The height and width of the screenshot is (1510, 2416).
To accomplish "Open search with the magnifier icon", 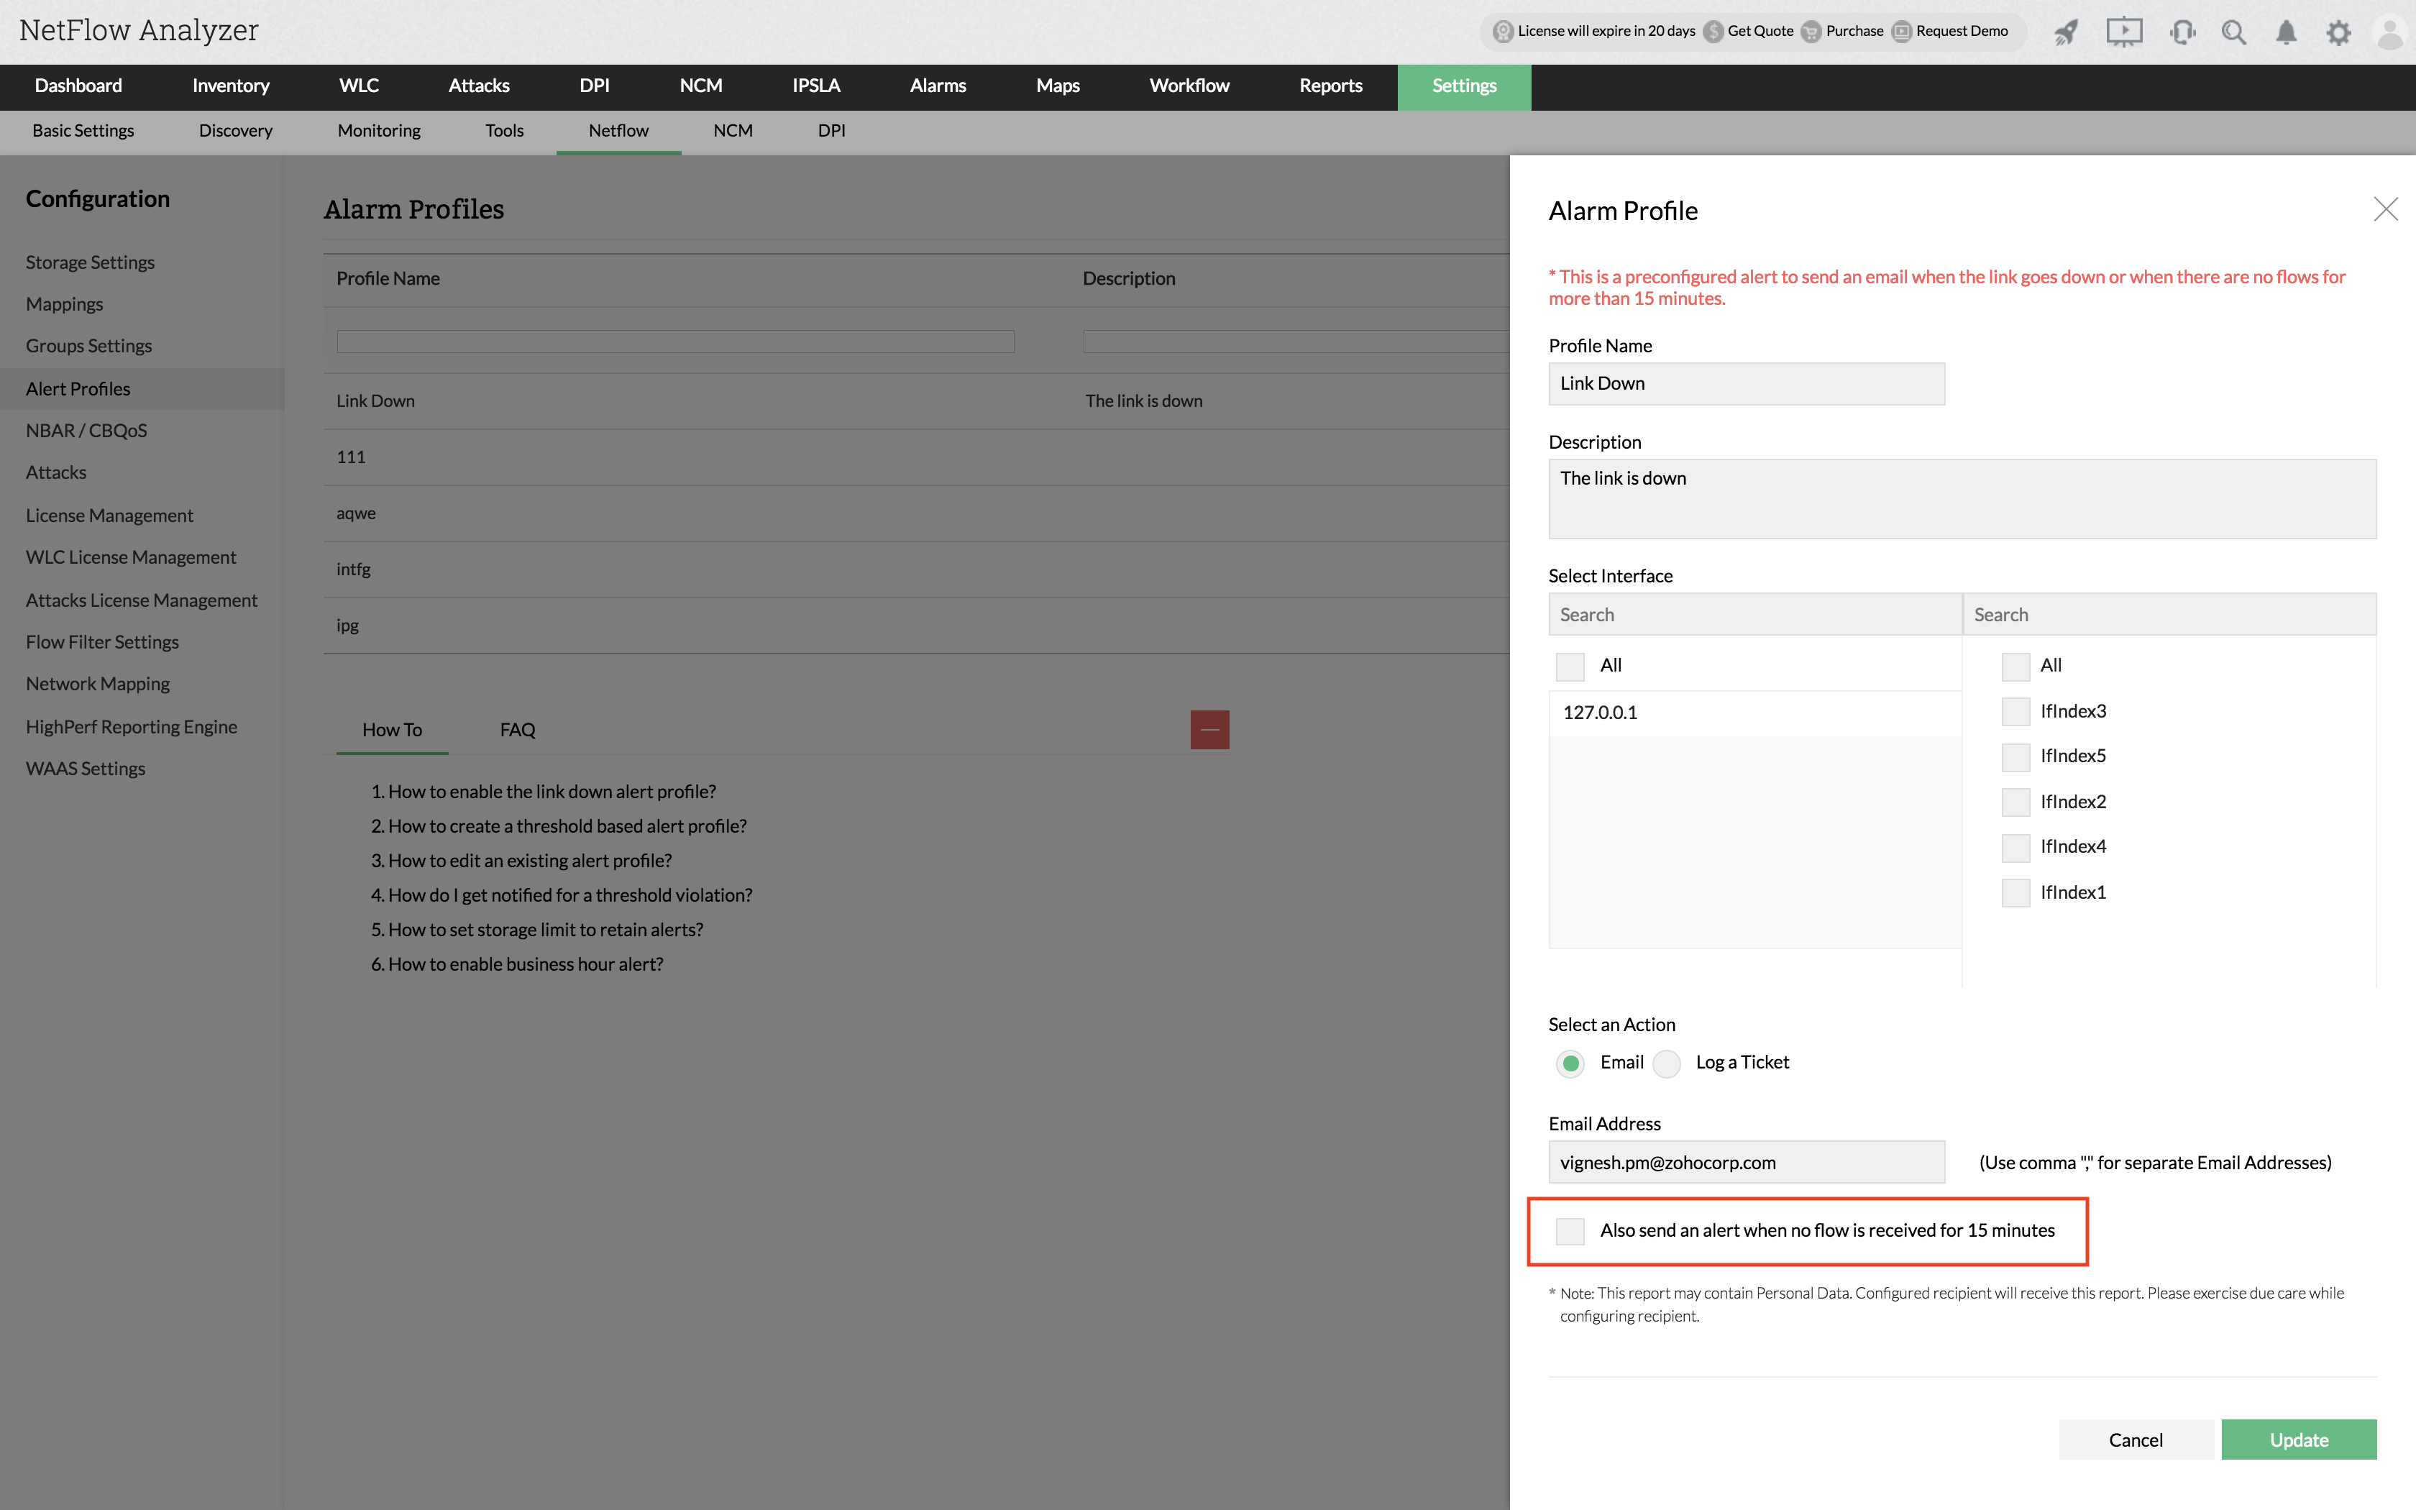I will tap(2233, 32).
